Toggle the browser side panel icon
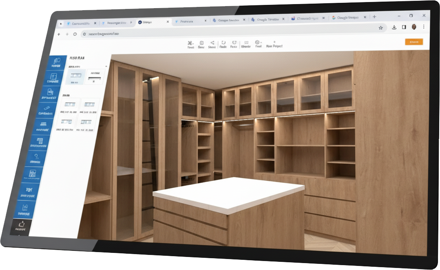 pos(404,27)
